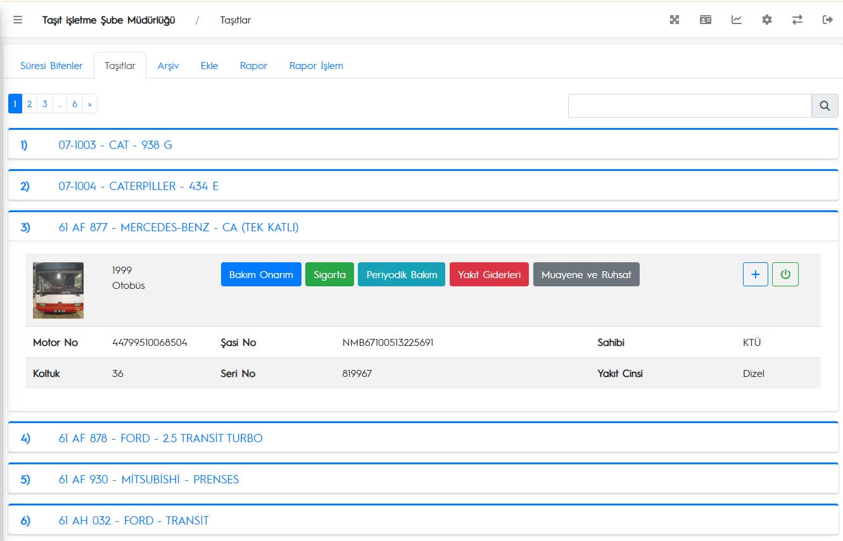
Task: Open the hamburger sidebar menu
Action: (18, 20)
